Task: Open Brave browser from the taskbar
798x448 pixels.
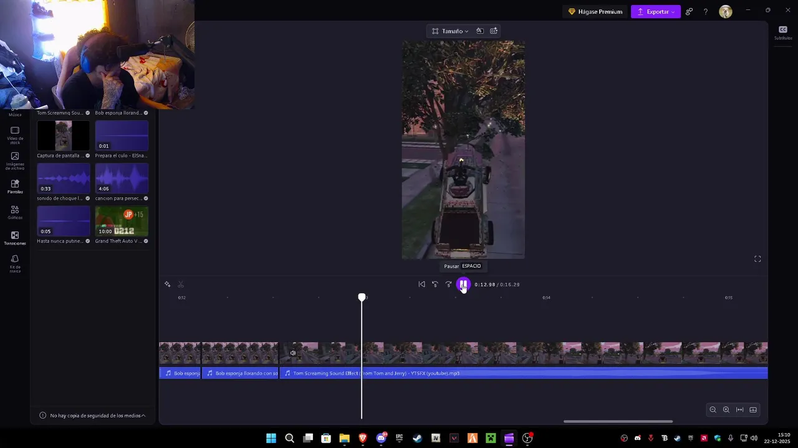Action: tap(362, 438)
